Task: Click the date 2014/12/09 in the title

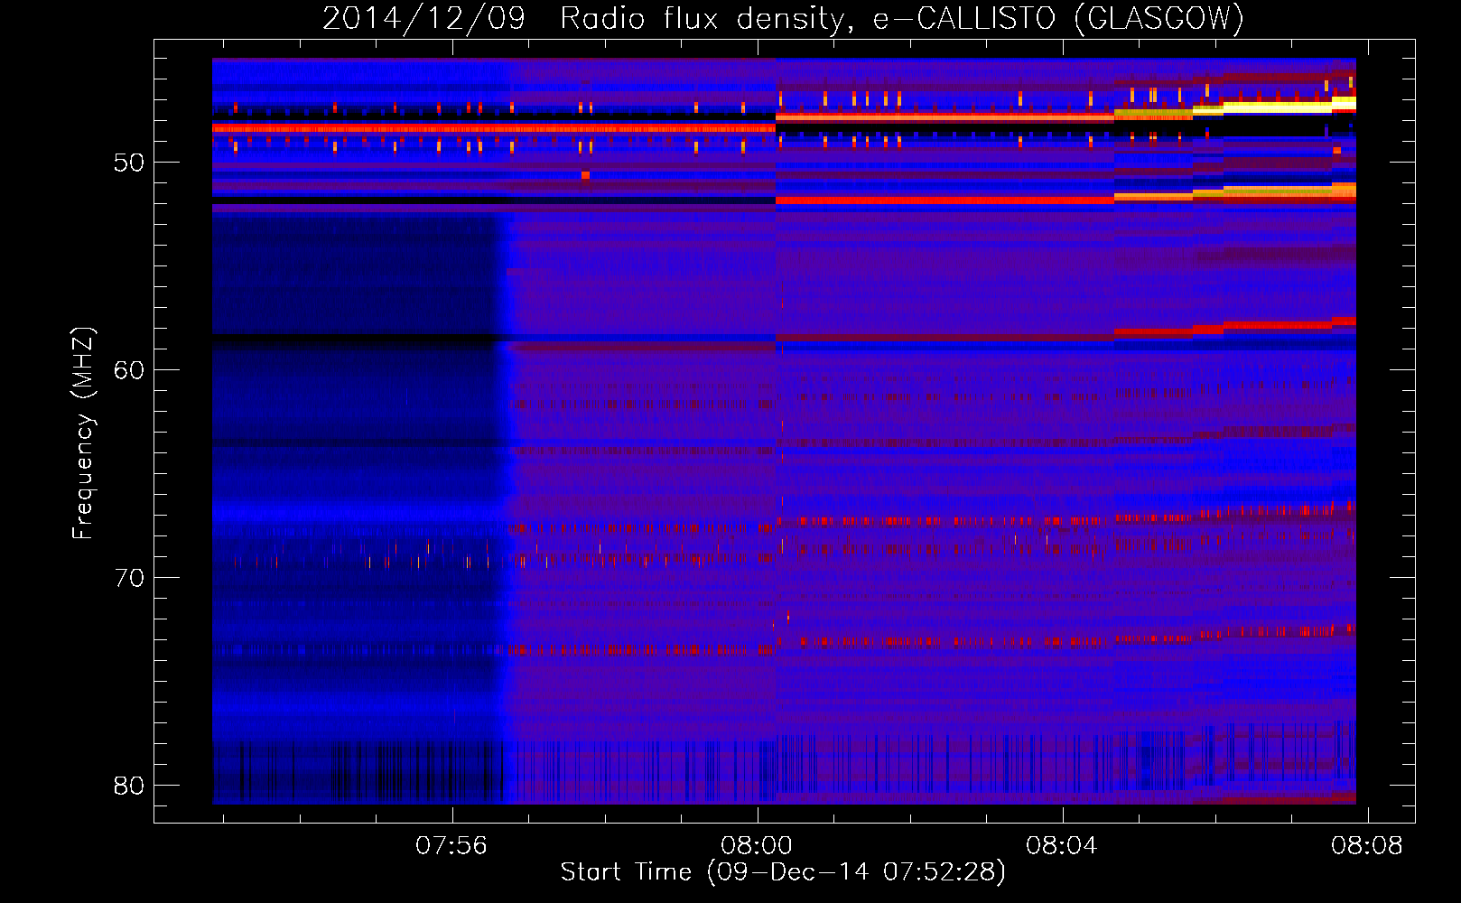Action: click(x=423, y=19)
